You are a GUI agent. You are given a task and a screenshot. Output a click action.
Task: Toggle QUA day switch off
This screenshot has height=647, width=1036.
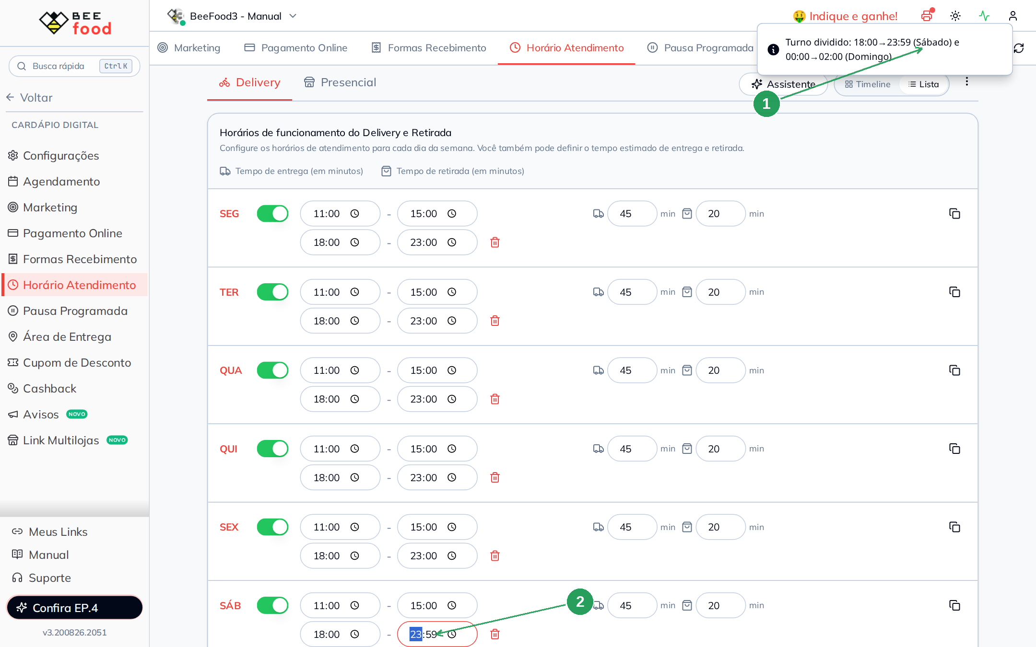click(x=272, y=370)
